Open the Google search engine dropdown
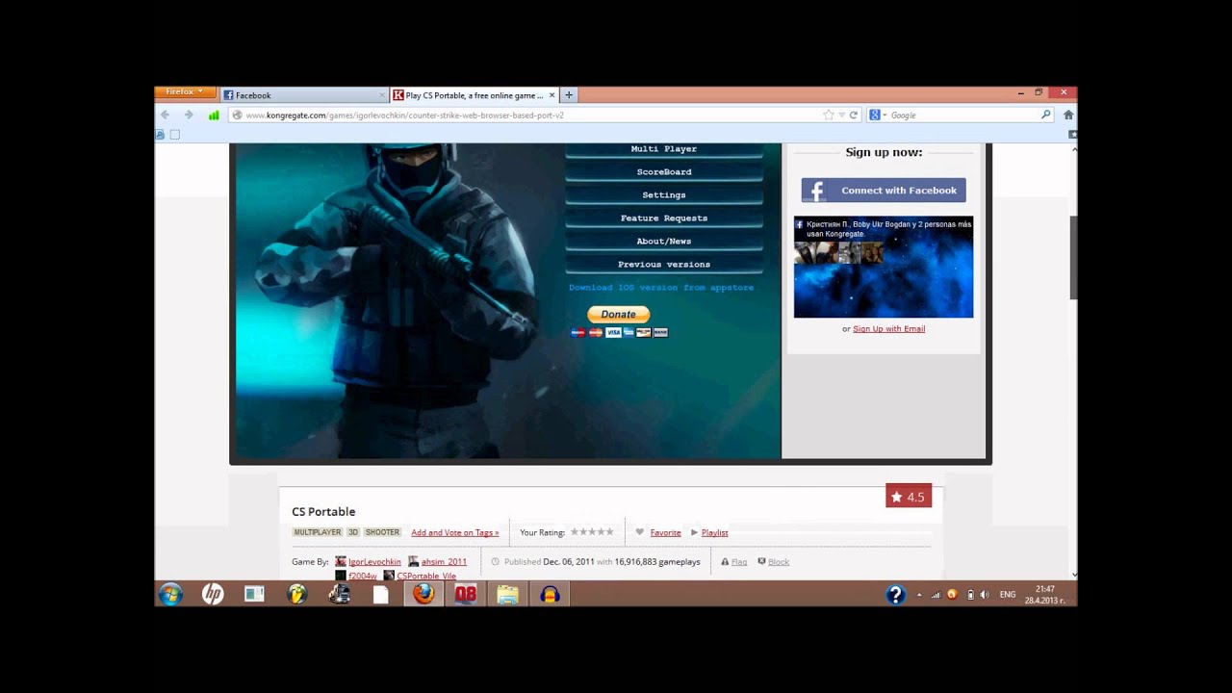 click(879, 115)
